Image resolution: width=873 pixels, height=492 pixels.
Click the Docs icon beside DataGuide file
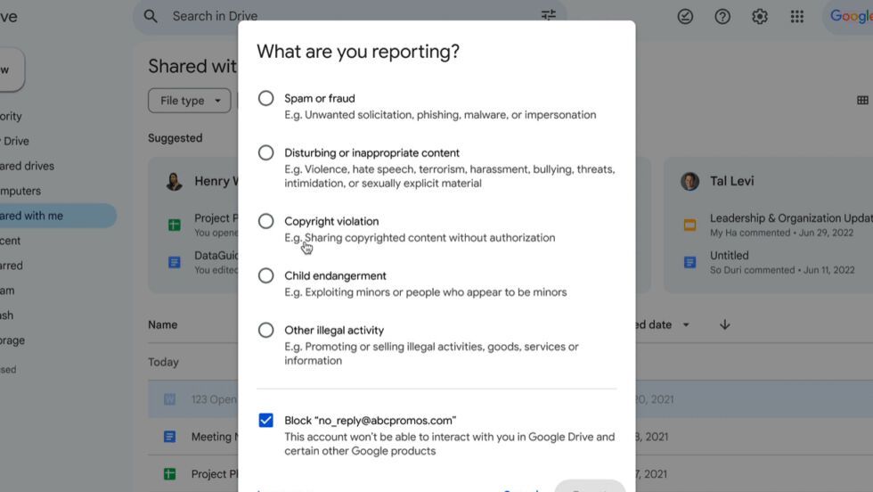175,262
